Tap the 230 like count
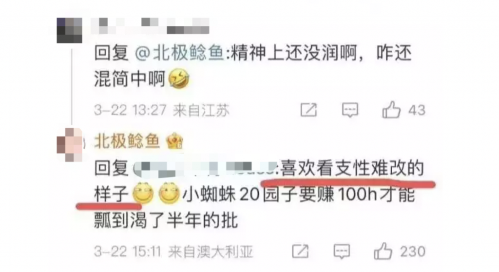499x272 pixels. tap(413, 252)
